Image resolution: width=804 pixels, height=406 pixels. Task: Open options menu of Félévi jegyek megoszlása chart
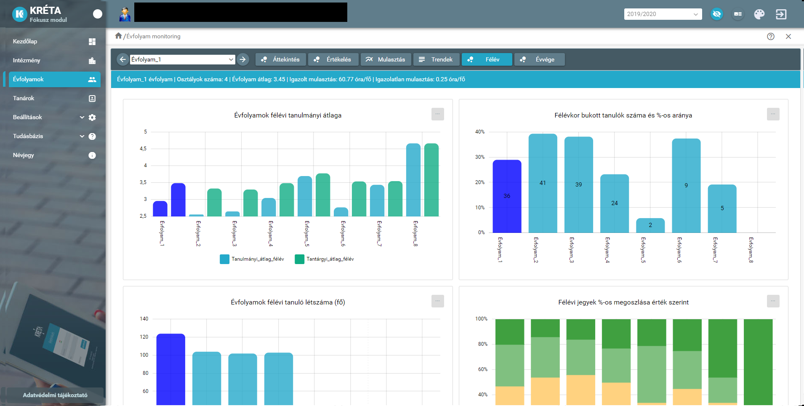coord(773,301)
